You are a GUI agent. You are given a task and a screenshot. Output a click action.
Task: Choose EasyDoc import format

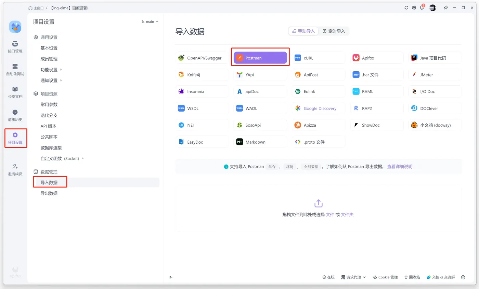tap(202, 142)
